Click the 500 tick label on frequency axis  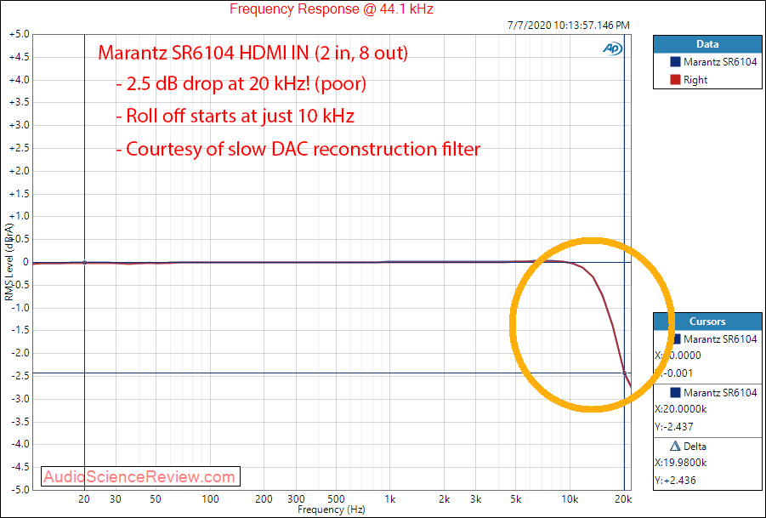[x=336, y=499]
